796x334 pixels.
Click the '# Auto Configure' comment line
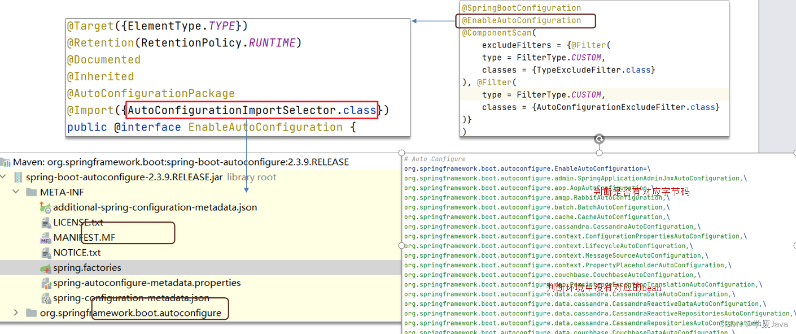pos(435,159)
